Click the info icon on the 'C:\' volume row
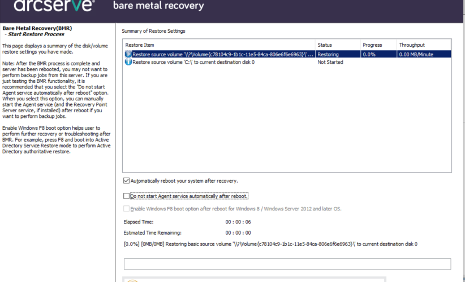Viewport: 465px width, 282px height. click(x=128, y=62)
